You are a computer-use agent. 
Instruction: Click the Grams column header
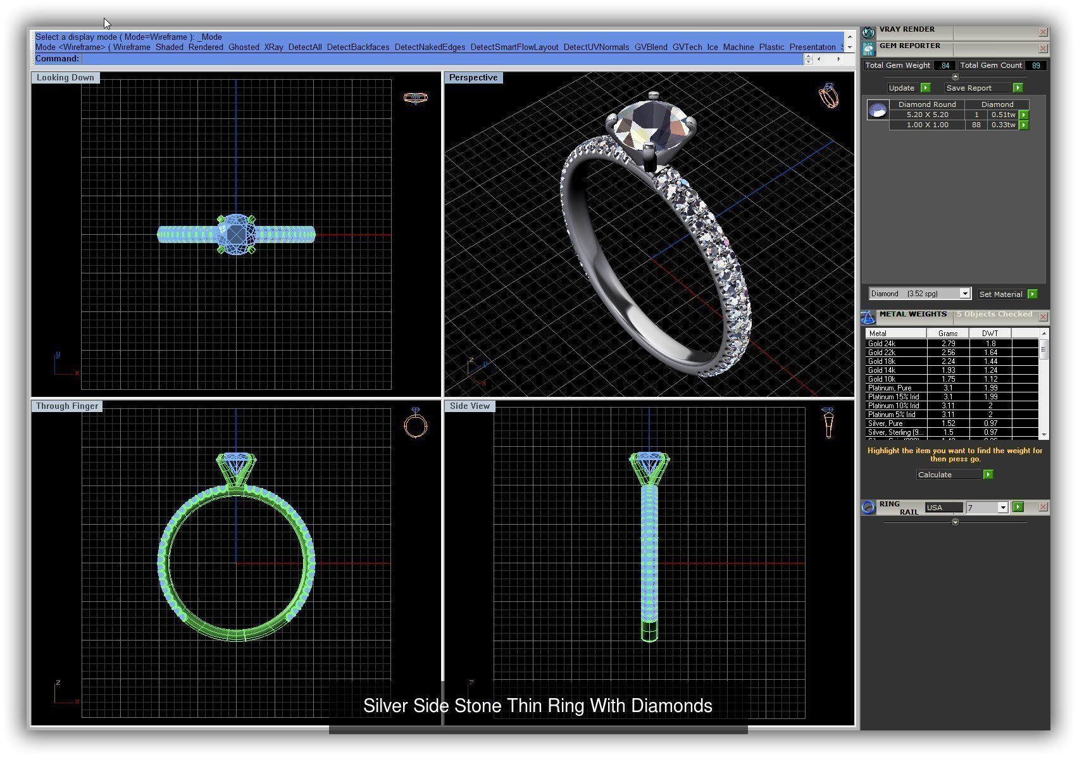coord(948,334)
